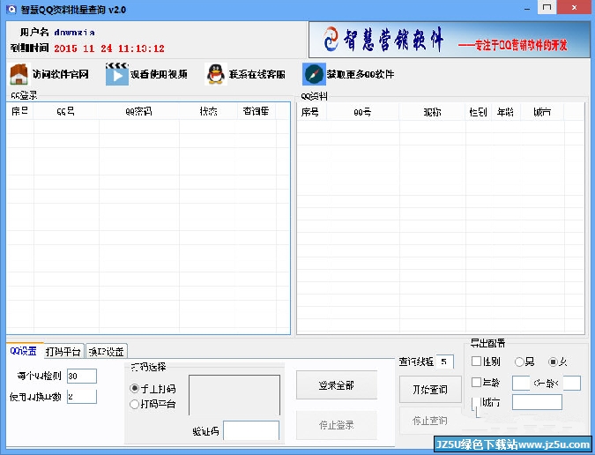Screen dimensions: 595x455
Task: Select the 打码平台 radio button
Action: (x=134, y=404)
